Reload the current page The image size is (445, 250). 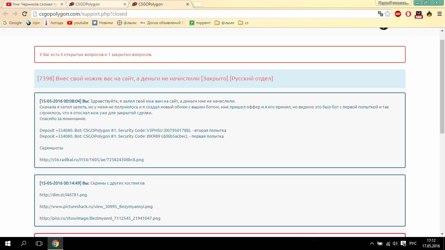pyautogui.click(x=24, y=14)
